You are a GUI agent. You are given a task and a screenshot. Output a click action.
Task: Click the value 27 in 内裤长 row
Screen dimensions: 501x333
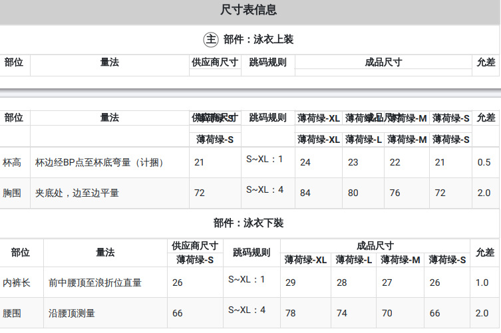387,283
